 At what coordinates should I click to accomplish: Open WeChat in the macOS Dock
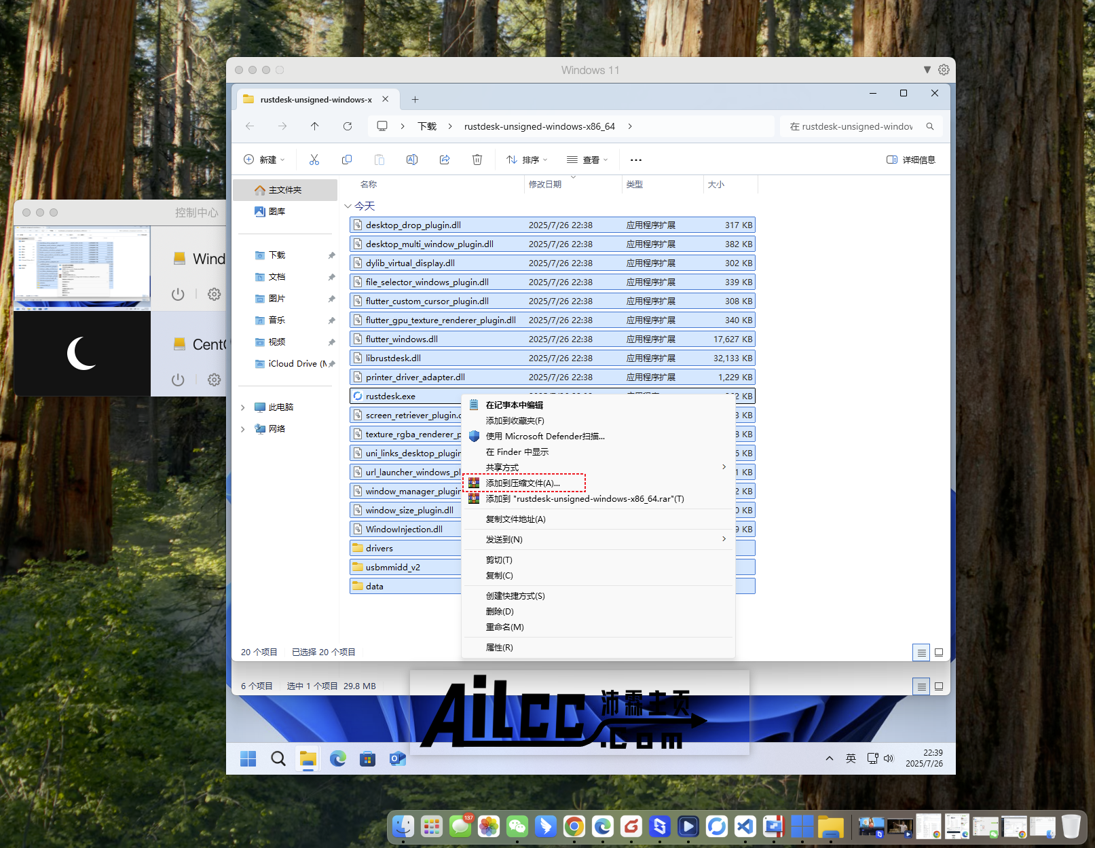click(x=517, y=826)
